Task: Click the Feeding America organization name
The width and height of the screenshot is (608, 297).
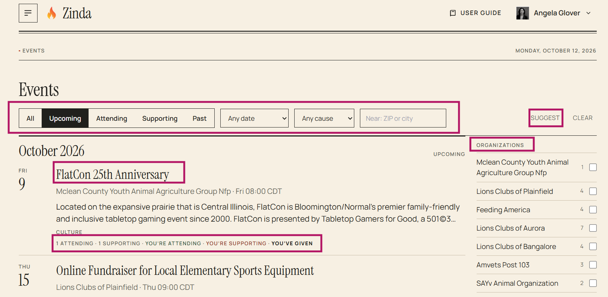Action: pos(503,210)
